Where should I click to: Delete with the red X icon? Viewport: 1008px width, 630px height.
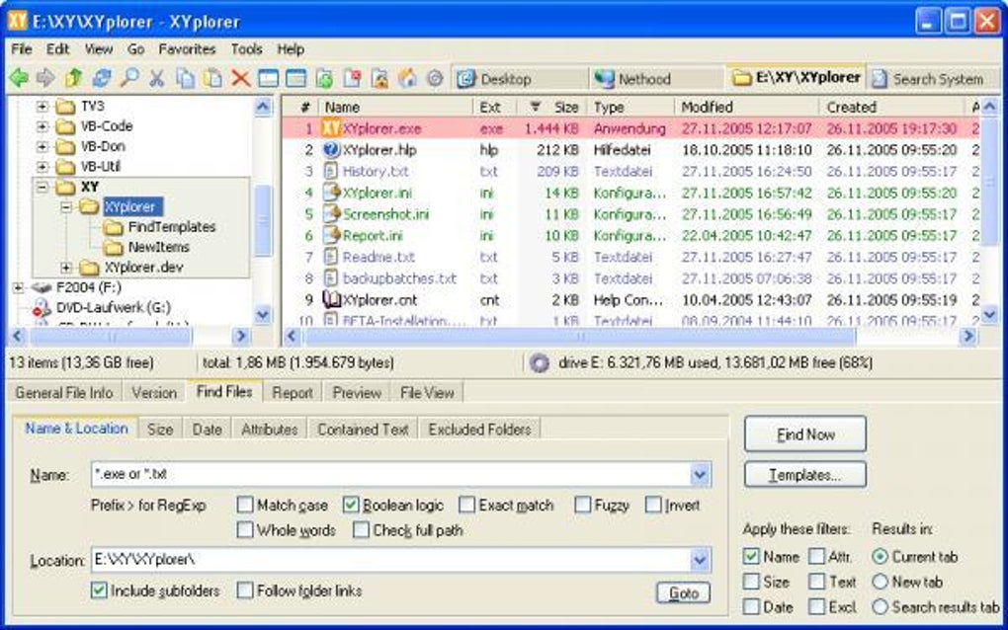240,78
